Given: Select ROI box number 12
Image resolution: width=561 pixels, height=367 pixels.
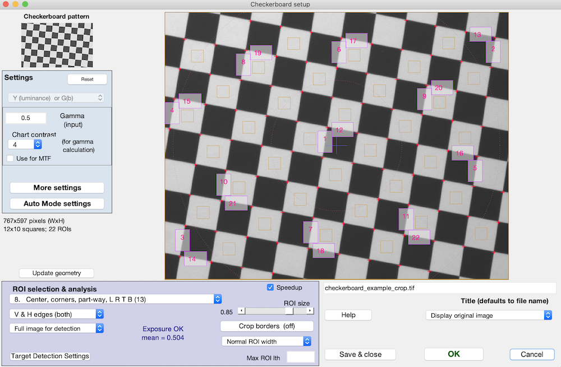Looking at the screenshot, I should pyautogui.click(x=342, y=130).
